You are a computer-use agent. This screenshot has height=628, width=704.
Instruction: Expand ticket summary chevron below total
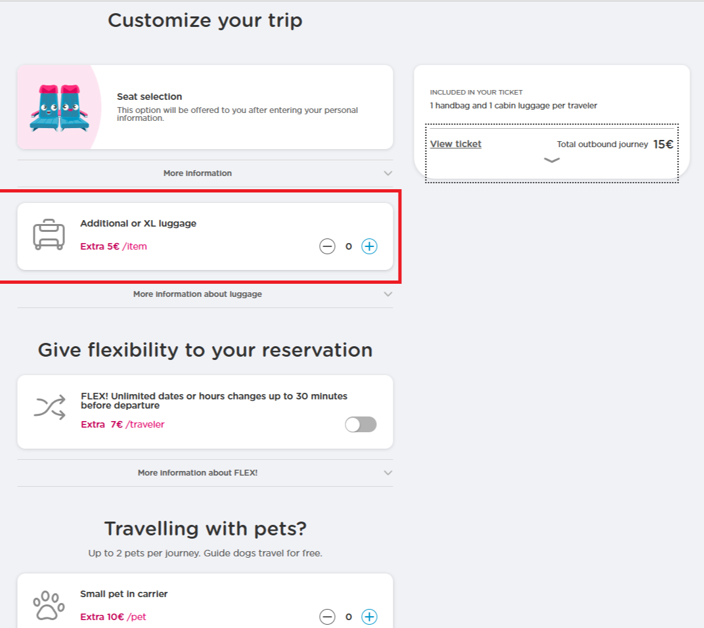[x=552, y=160]
